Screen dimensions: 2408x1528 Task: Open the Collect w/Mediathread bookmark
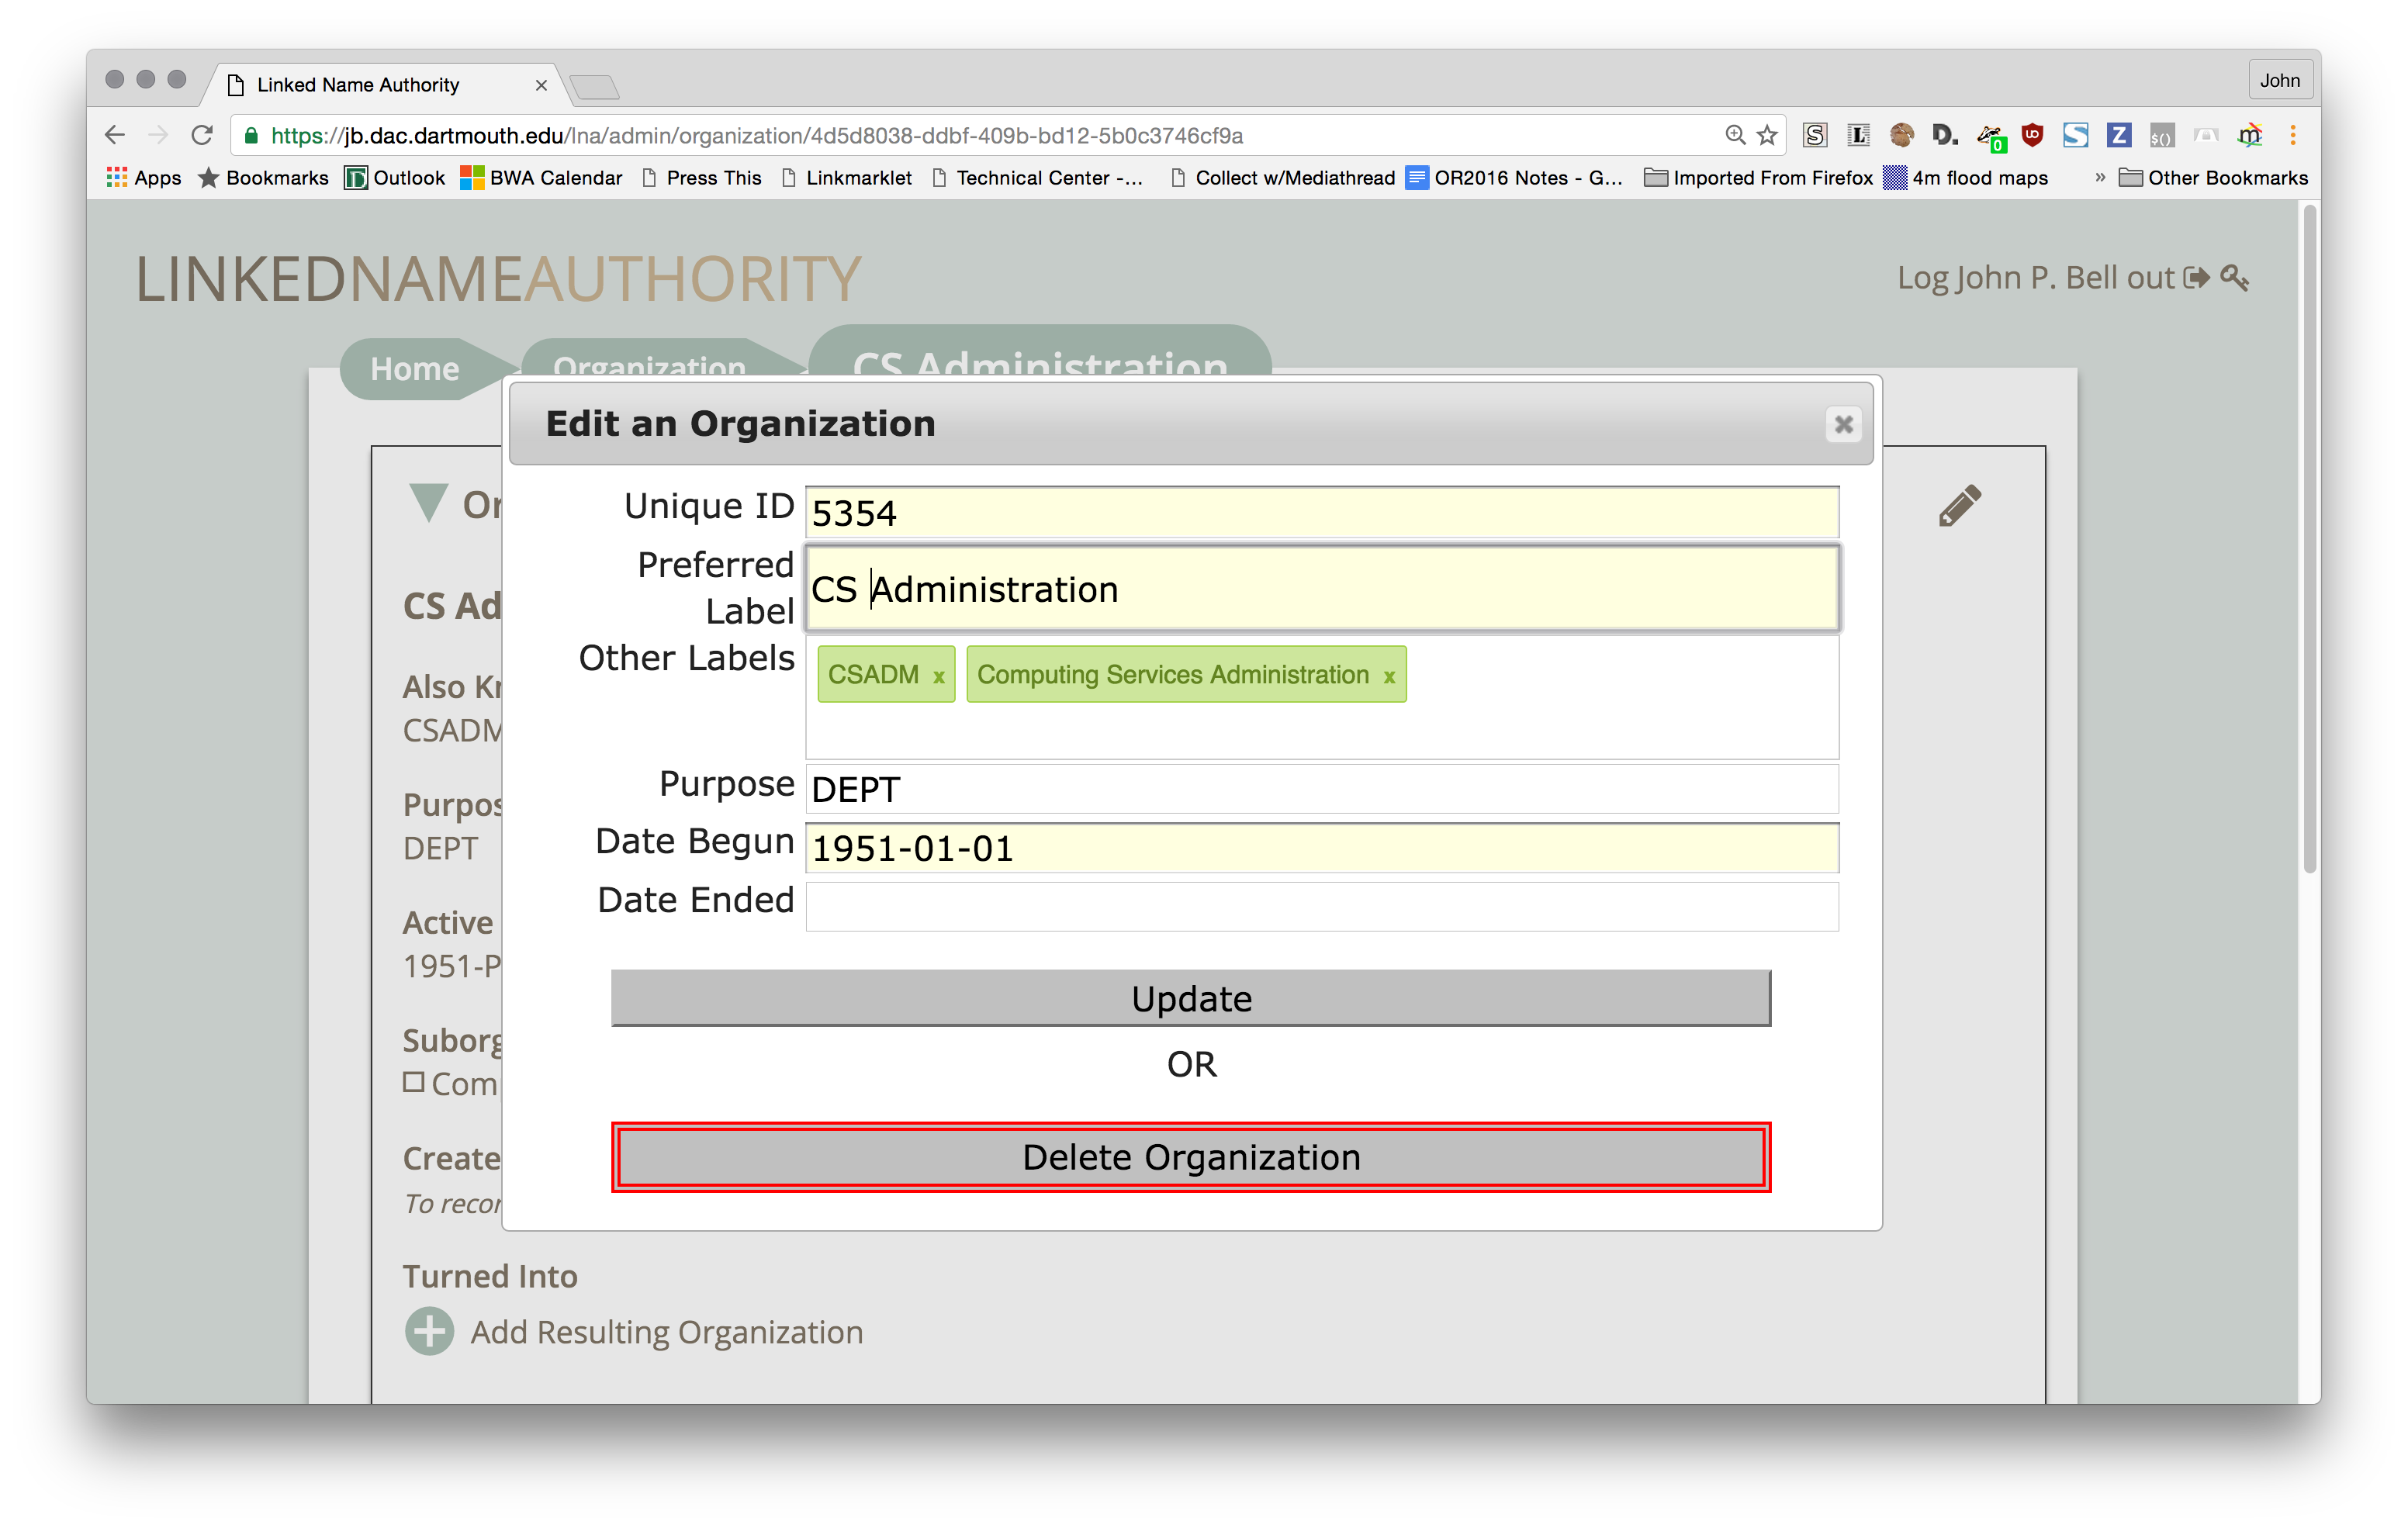[1282, 178]
